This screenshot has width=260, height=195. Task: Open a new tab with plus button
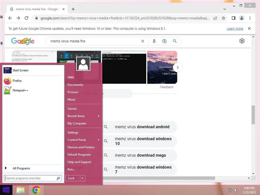tap(73, 9)
